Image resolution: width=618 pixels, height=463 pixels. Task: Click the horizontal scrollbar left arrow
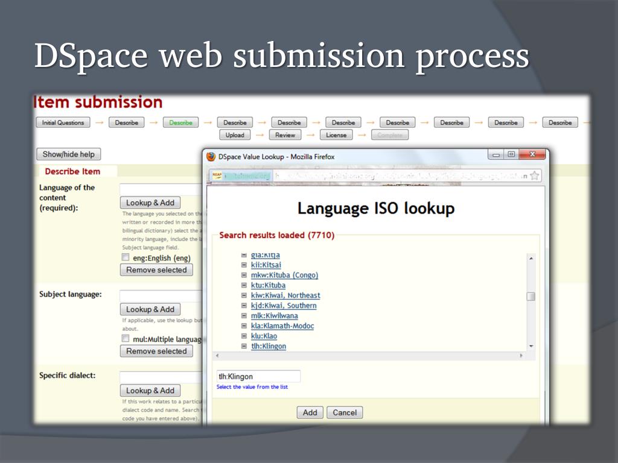217,356
